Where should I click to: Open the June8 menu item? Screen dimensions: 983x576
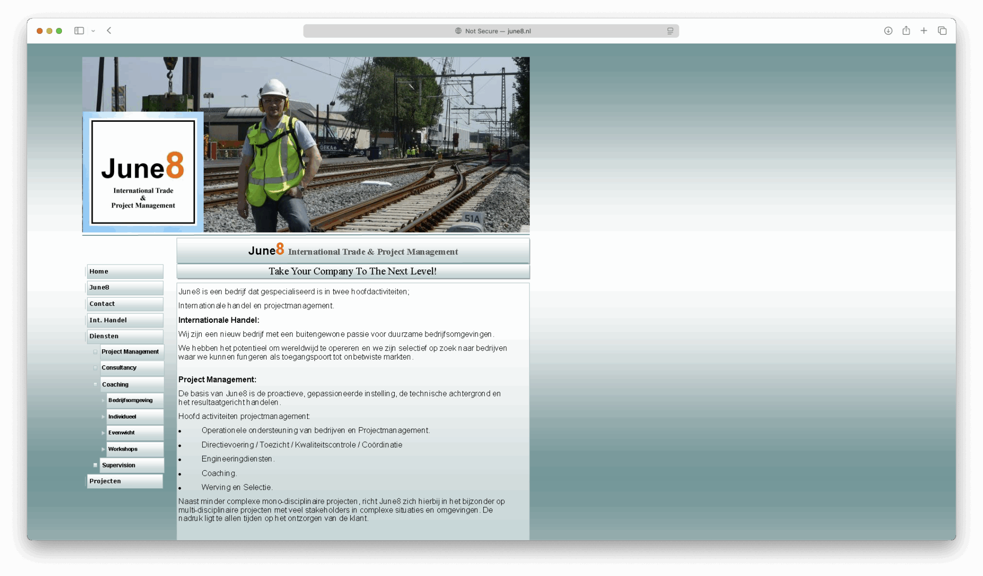click(125, 287)
